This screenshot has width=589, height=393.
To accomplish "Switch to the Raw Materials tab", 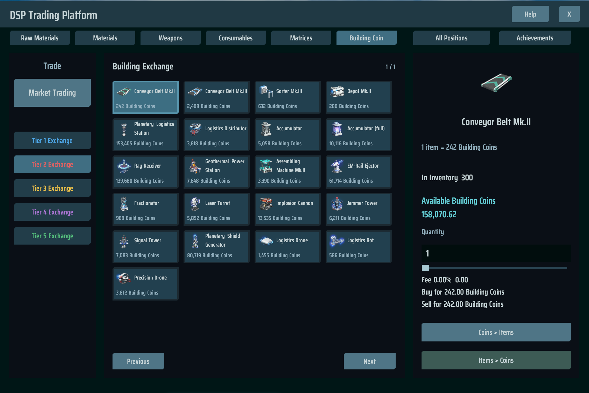I will (40, 38).
